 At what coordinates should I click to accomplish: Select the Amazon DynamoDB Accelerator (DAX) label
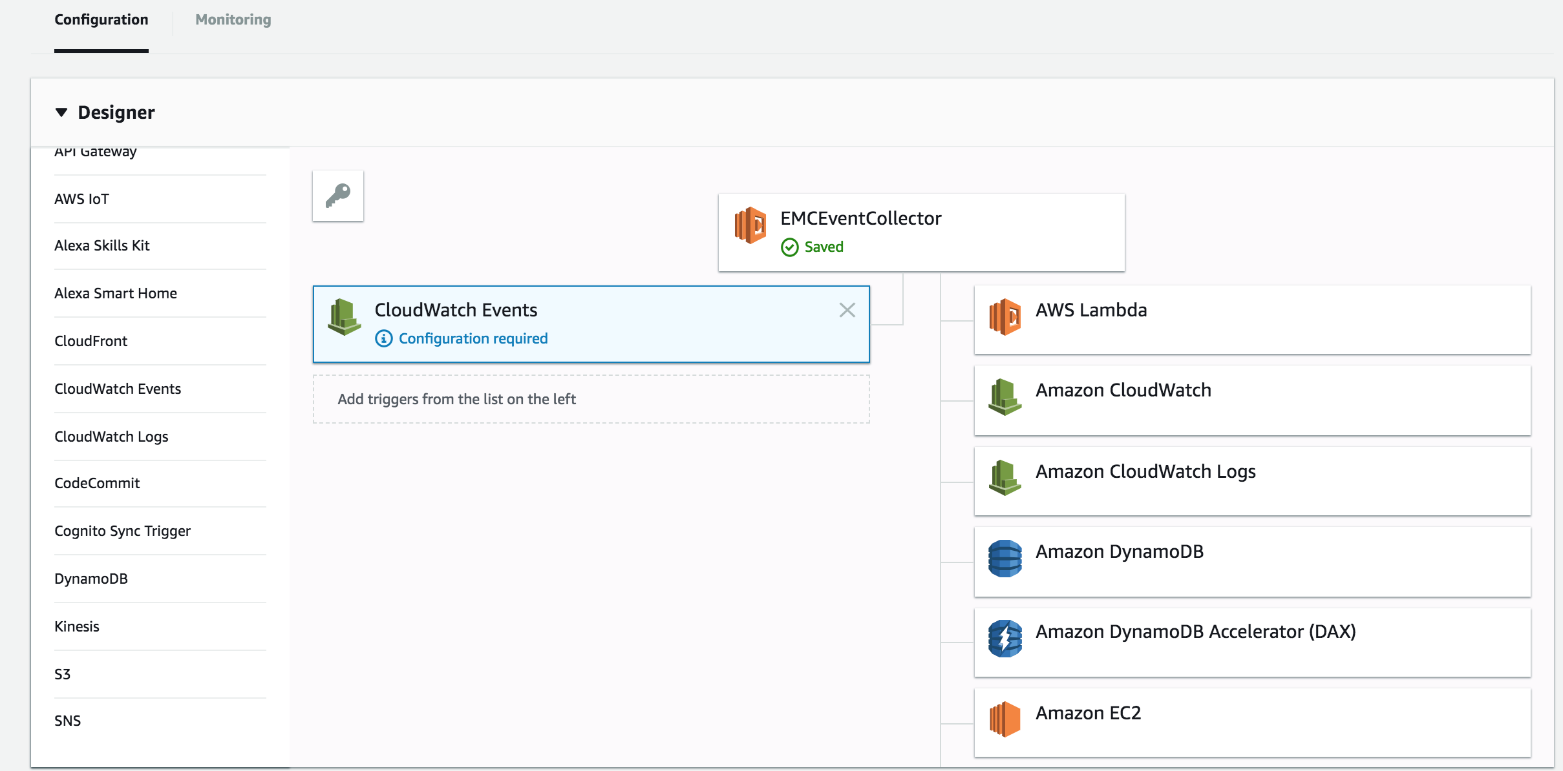1196,632
